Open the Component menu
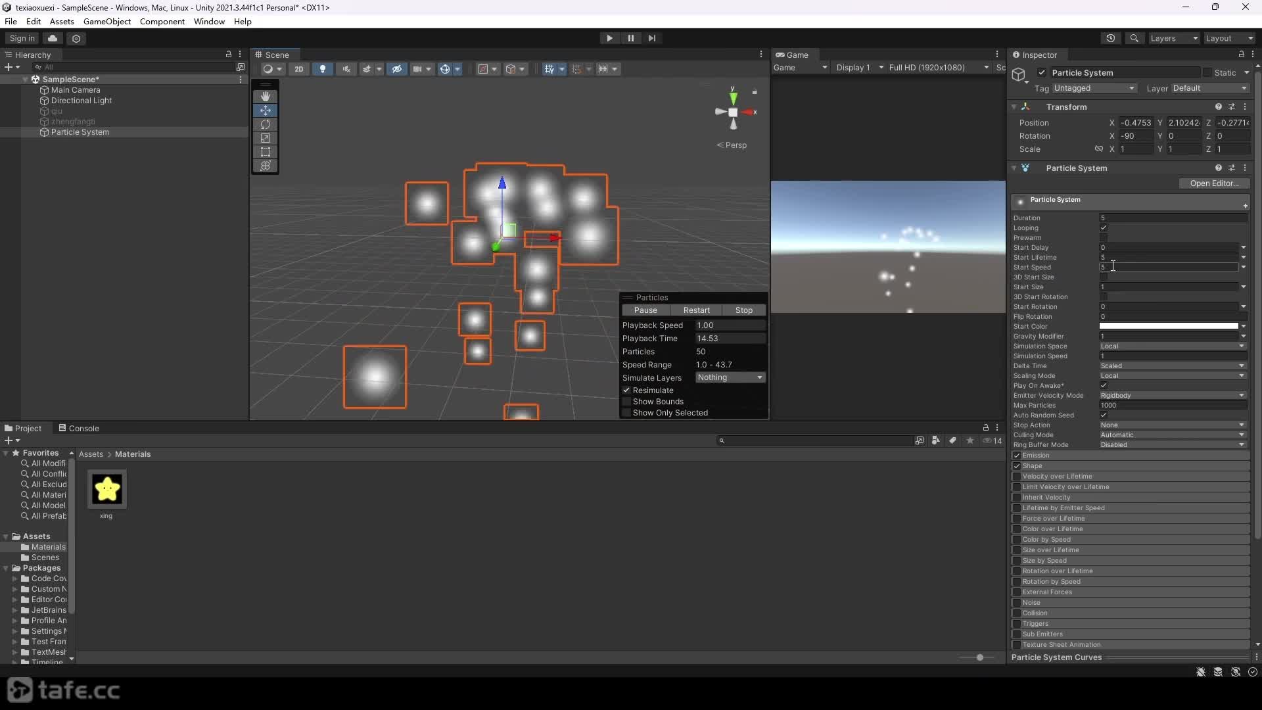The width and height of the screenshot is (1262, 710). point(162,22)
